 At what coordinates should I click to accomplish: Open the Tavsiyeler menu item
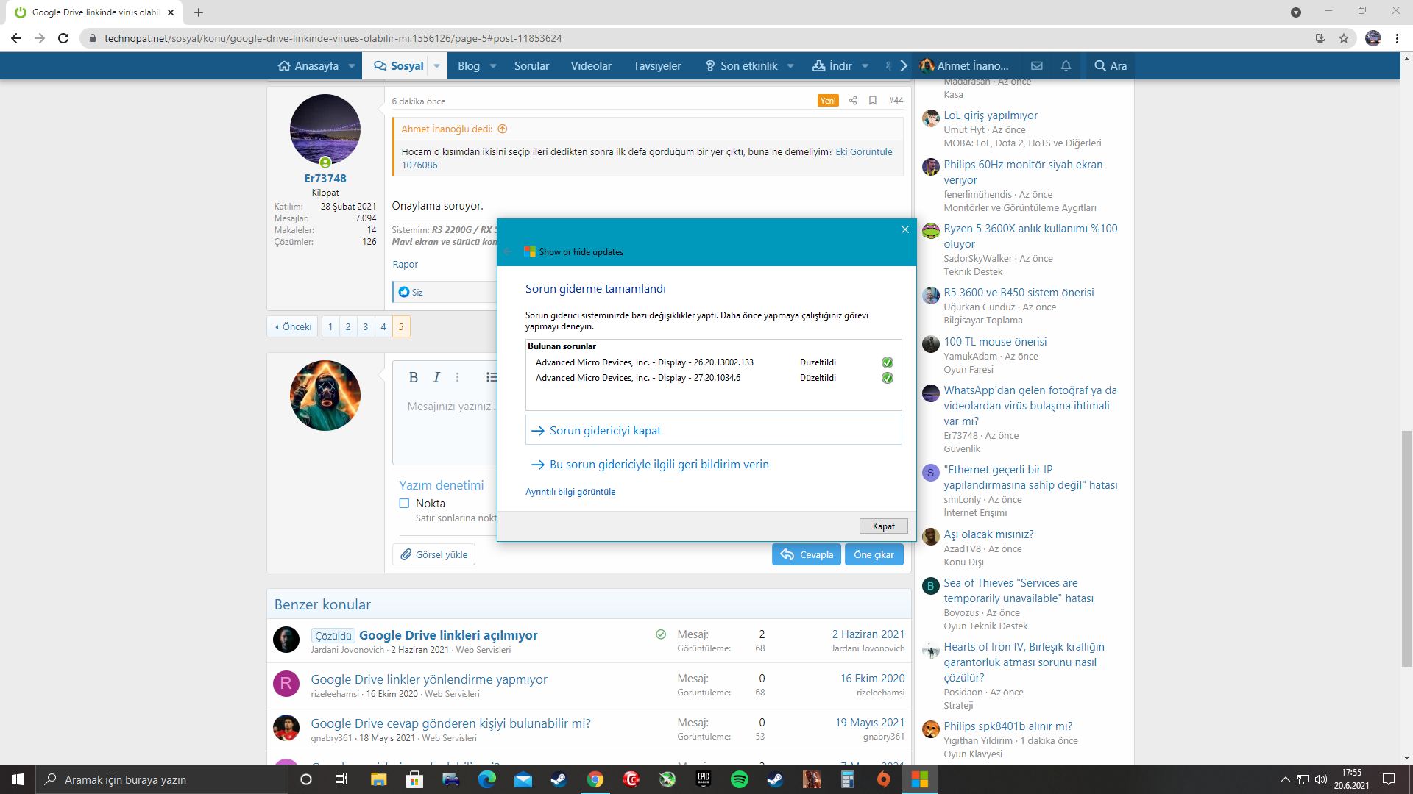656,66
